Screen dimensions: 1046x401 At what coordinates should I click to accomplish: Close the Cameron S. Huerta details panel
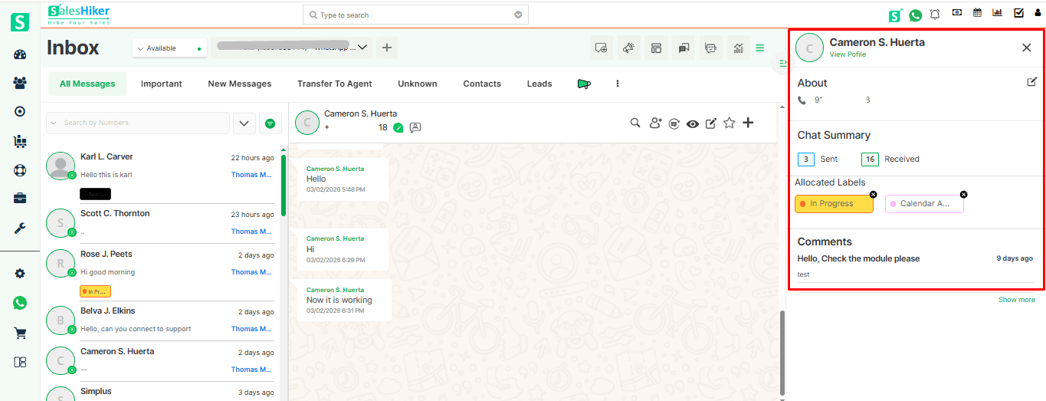[1027, 48]
